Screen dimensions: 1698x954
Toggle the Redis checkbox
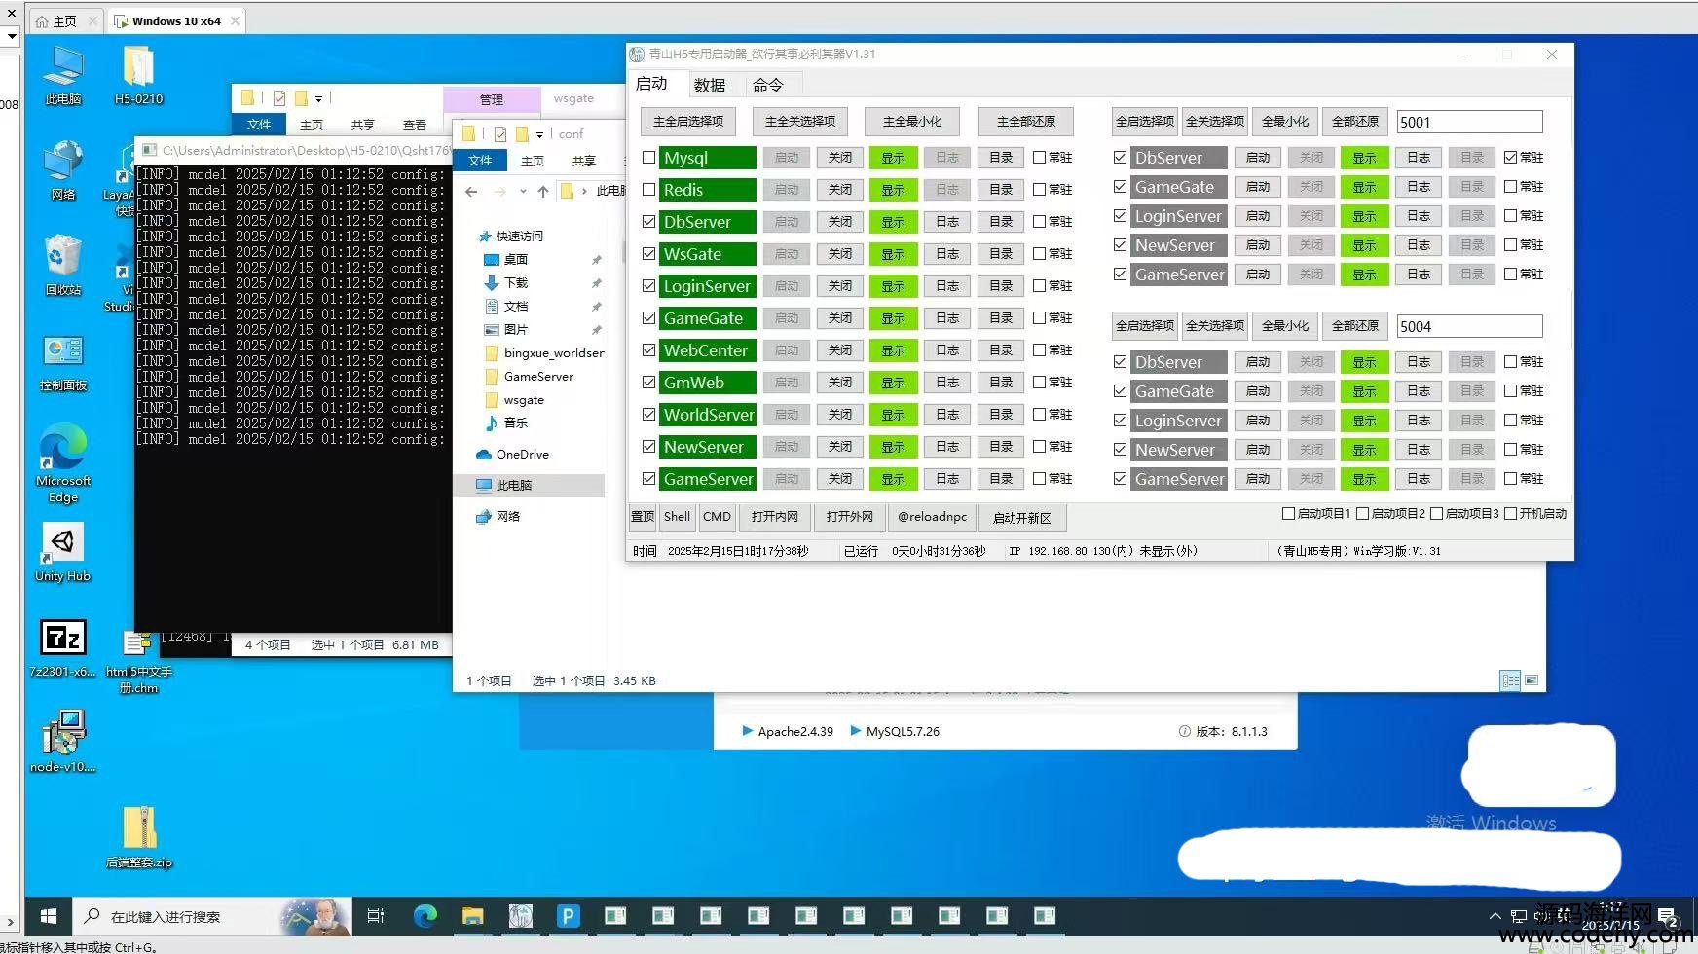tap(649, 190)
